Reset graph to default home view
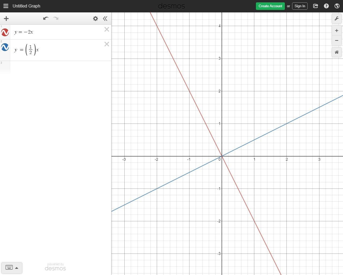Image resolution: width=343 pixels, height=275 pixels. pyautogui.click(x=337, y=52)
